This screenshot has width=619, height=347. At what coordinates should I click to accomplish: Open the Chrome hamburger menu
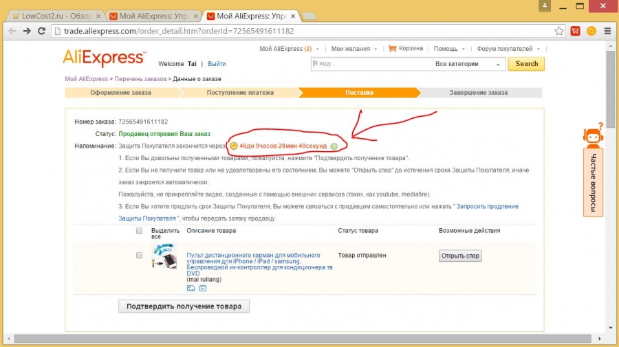(607, 31)
